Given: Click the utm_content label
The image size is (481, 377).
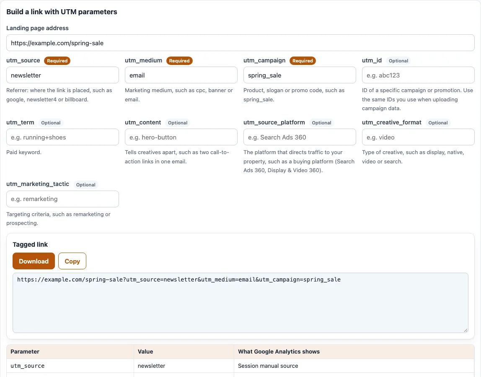Looking at the screenshot, I should pos(143,122).
